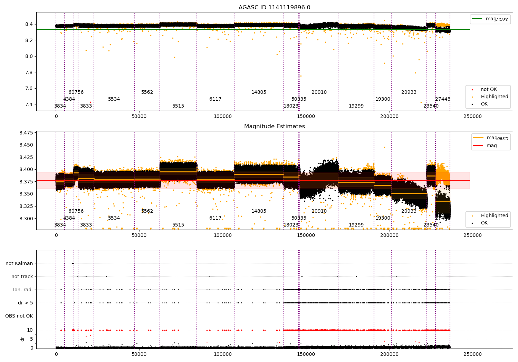Click x-axis tick '100000' under Magnitude Estimates plot

point(223,235)
